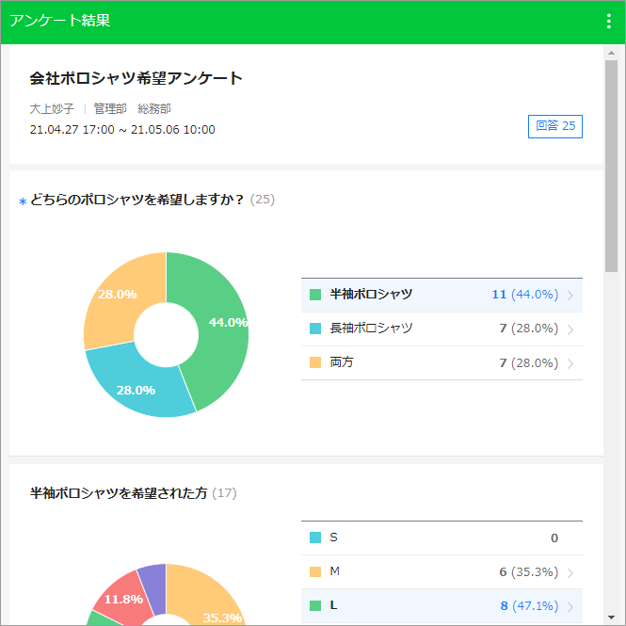The image size is (626, 626).
Task: Expand the M size row chevron
Action: (570, 572)
